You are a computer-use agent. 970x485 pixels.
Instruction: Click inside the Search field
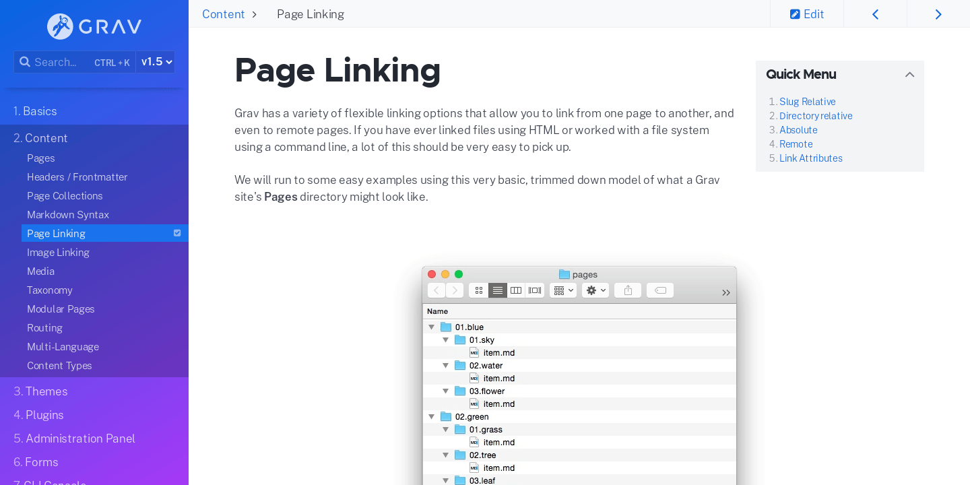pyautogui.click(x=57, y=61)
